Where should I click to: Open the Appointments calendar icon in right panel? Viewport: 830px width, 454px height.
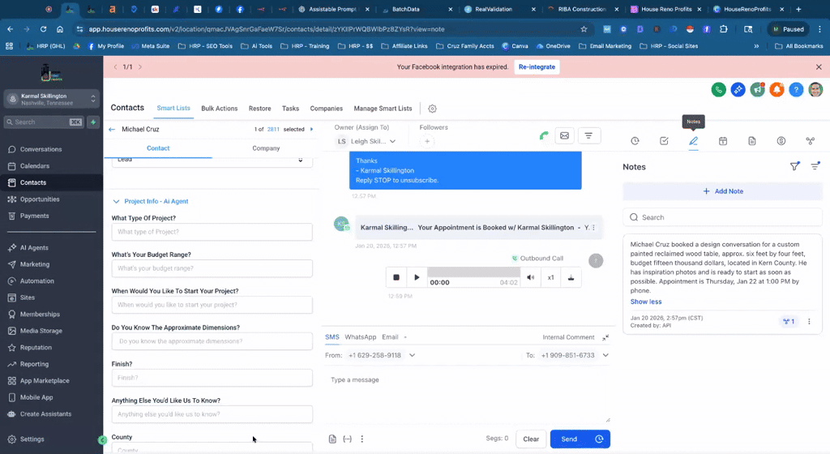(722, 141)
